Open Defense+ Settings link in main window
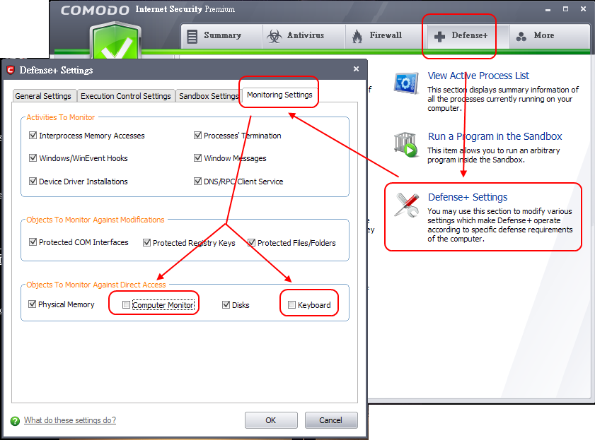 coord(468,197)
